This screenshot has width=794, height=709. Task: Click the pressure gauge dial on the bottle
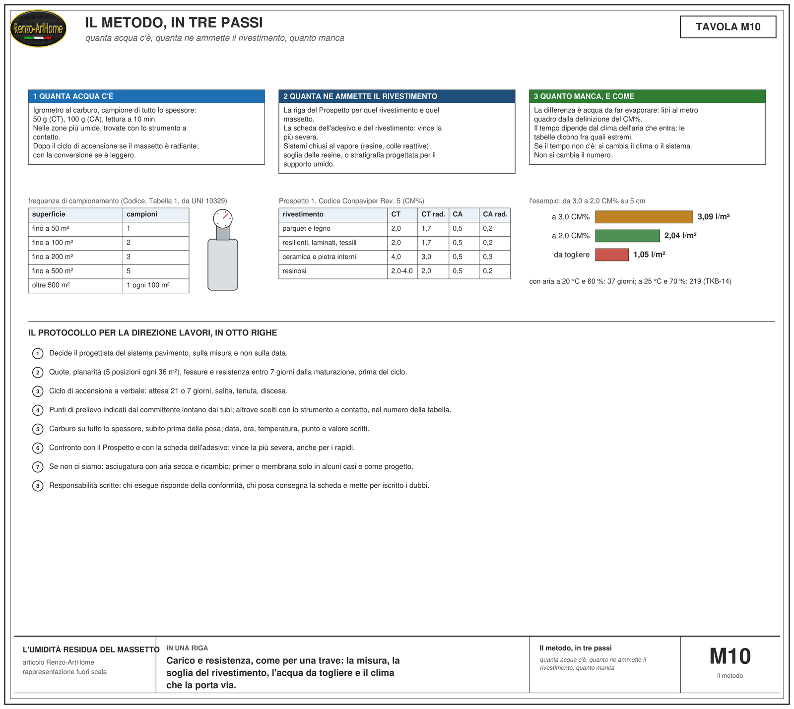point(223,218)
